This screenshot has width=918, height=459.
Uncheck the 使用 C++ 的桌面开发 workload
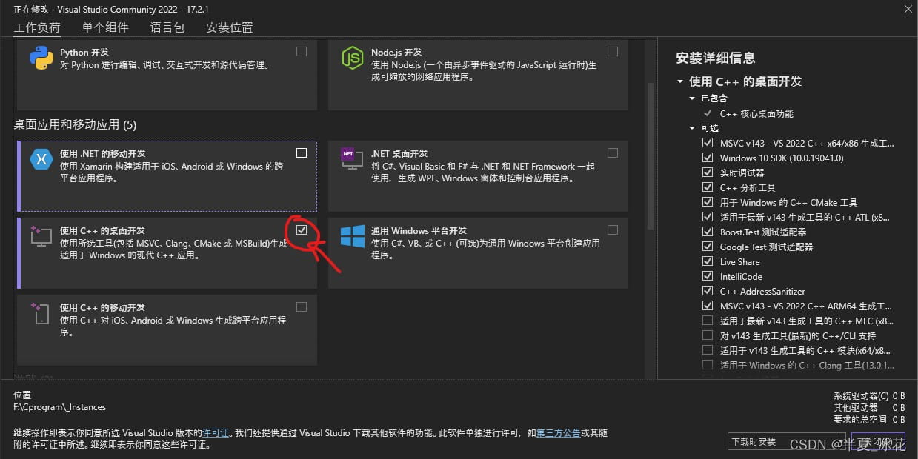(302, 230)
